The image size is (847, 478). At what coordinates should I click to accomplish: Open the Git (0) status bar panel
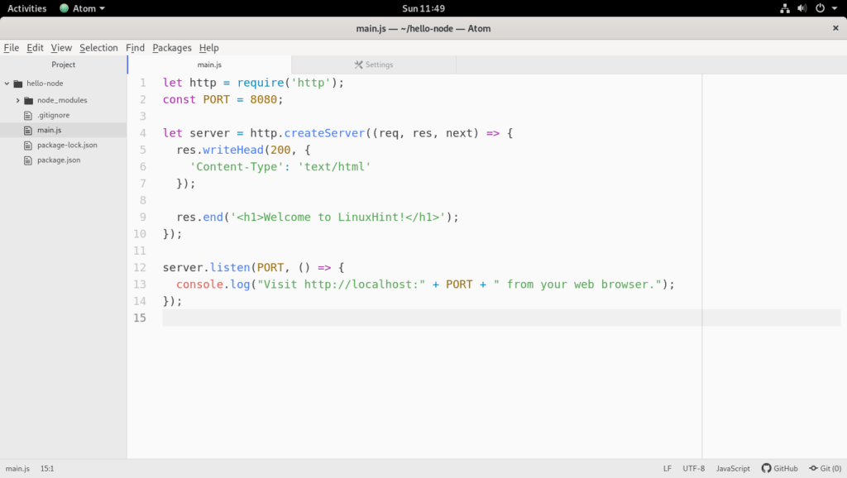825,468
